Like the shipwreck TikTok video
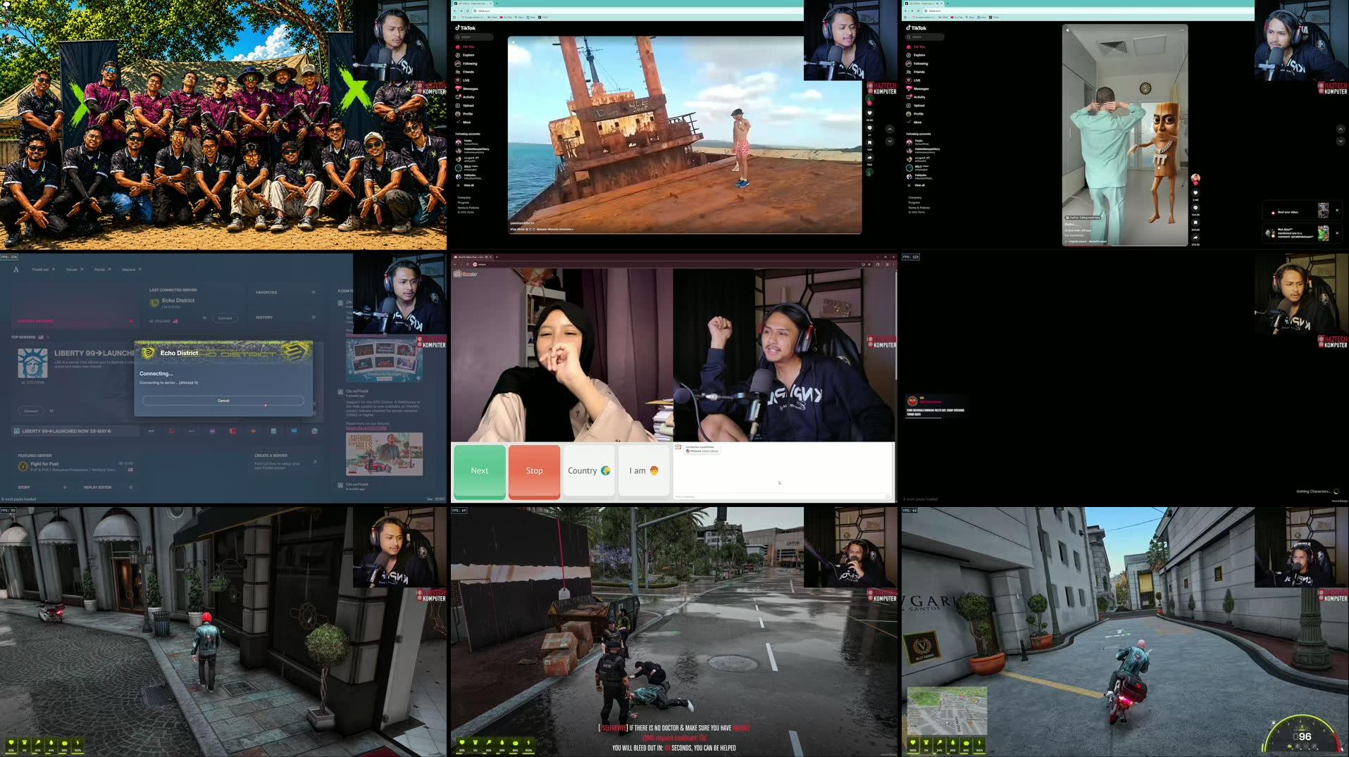This screenshot has width=1349, height=757. pyautogui.click(x=869, y=113)
